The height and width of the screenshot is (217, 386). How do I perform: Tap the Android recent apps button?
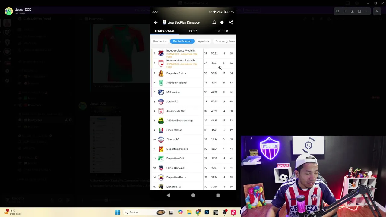(x=218, y=195)
